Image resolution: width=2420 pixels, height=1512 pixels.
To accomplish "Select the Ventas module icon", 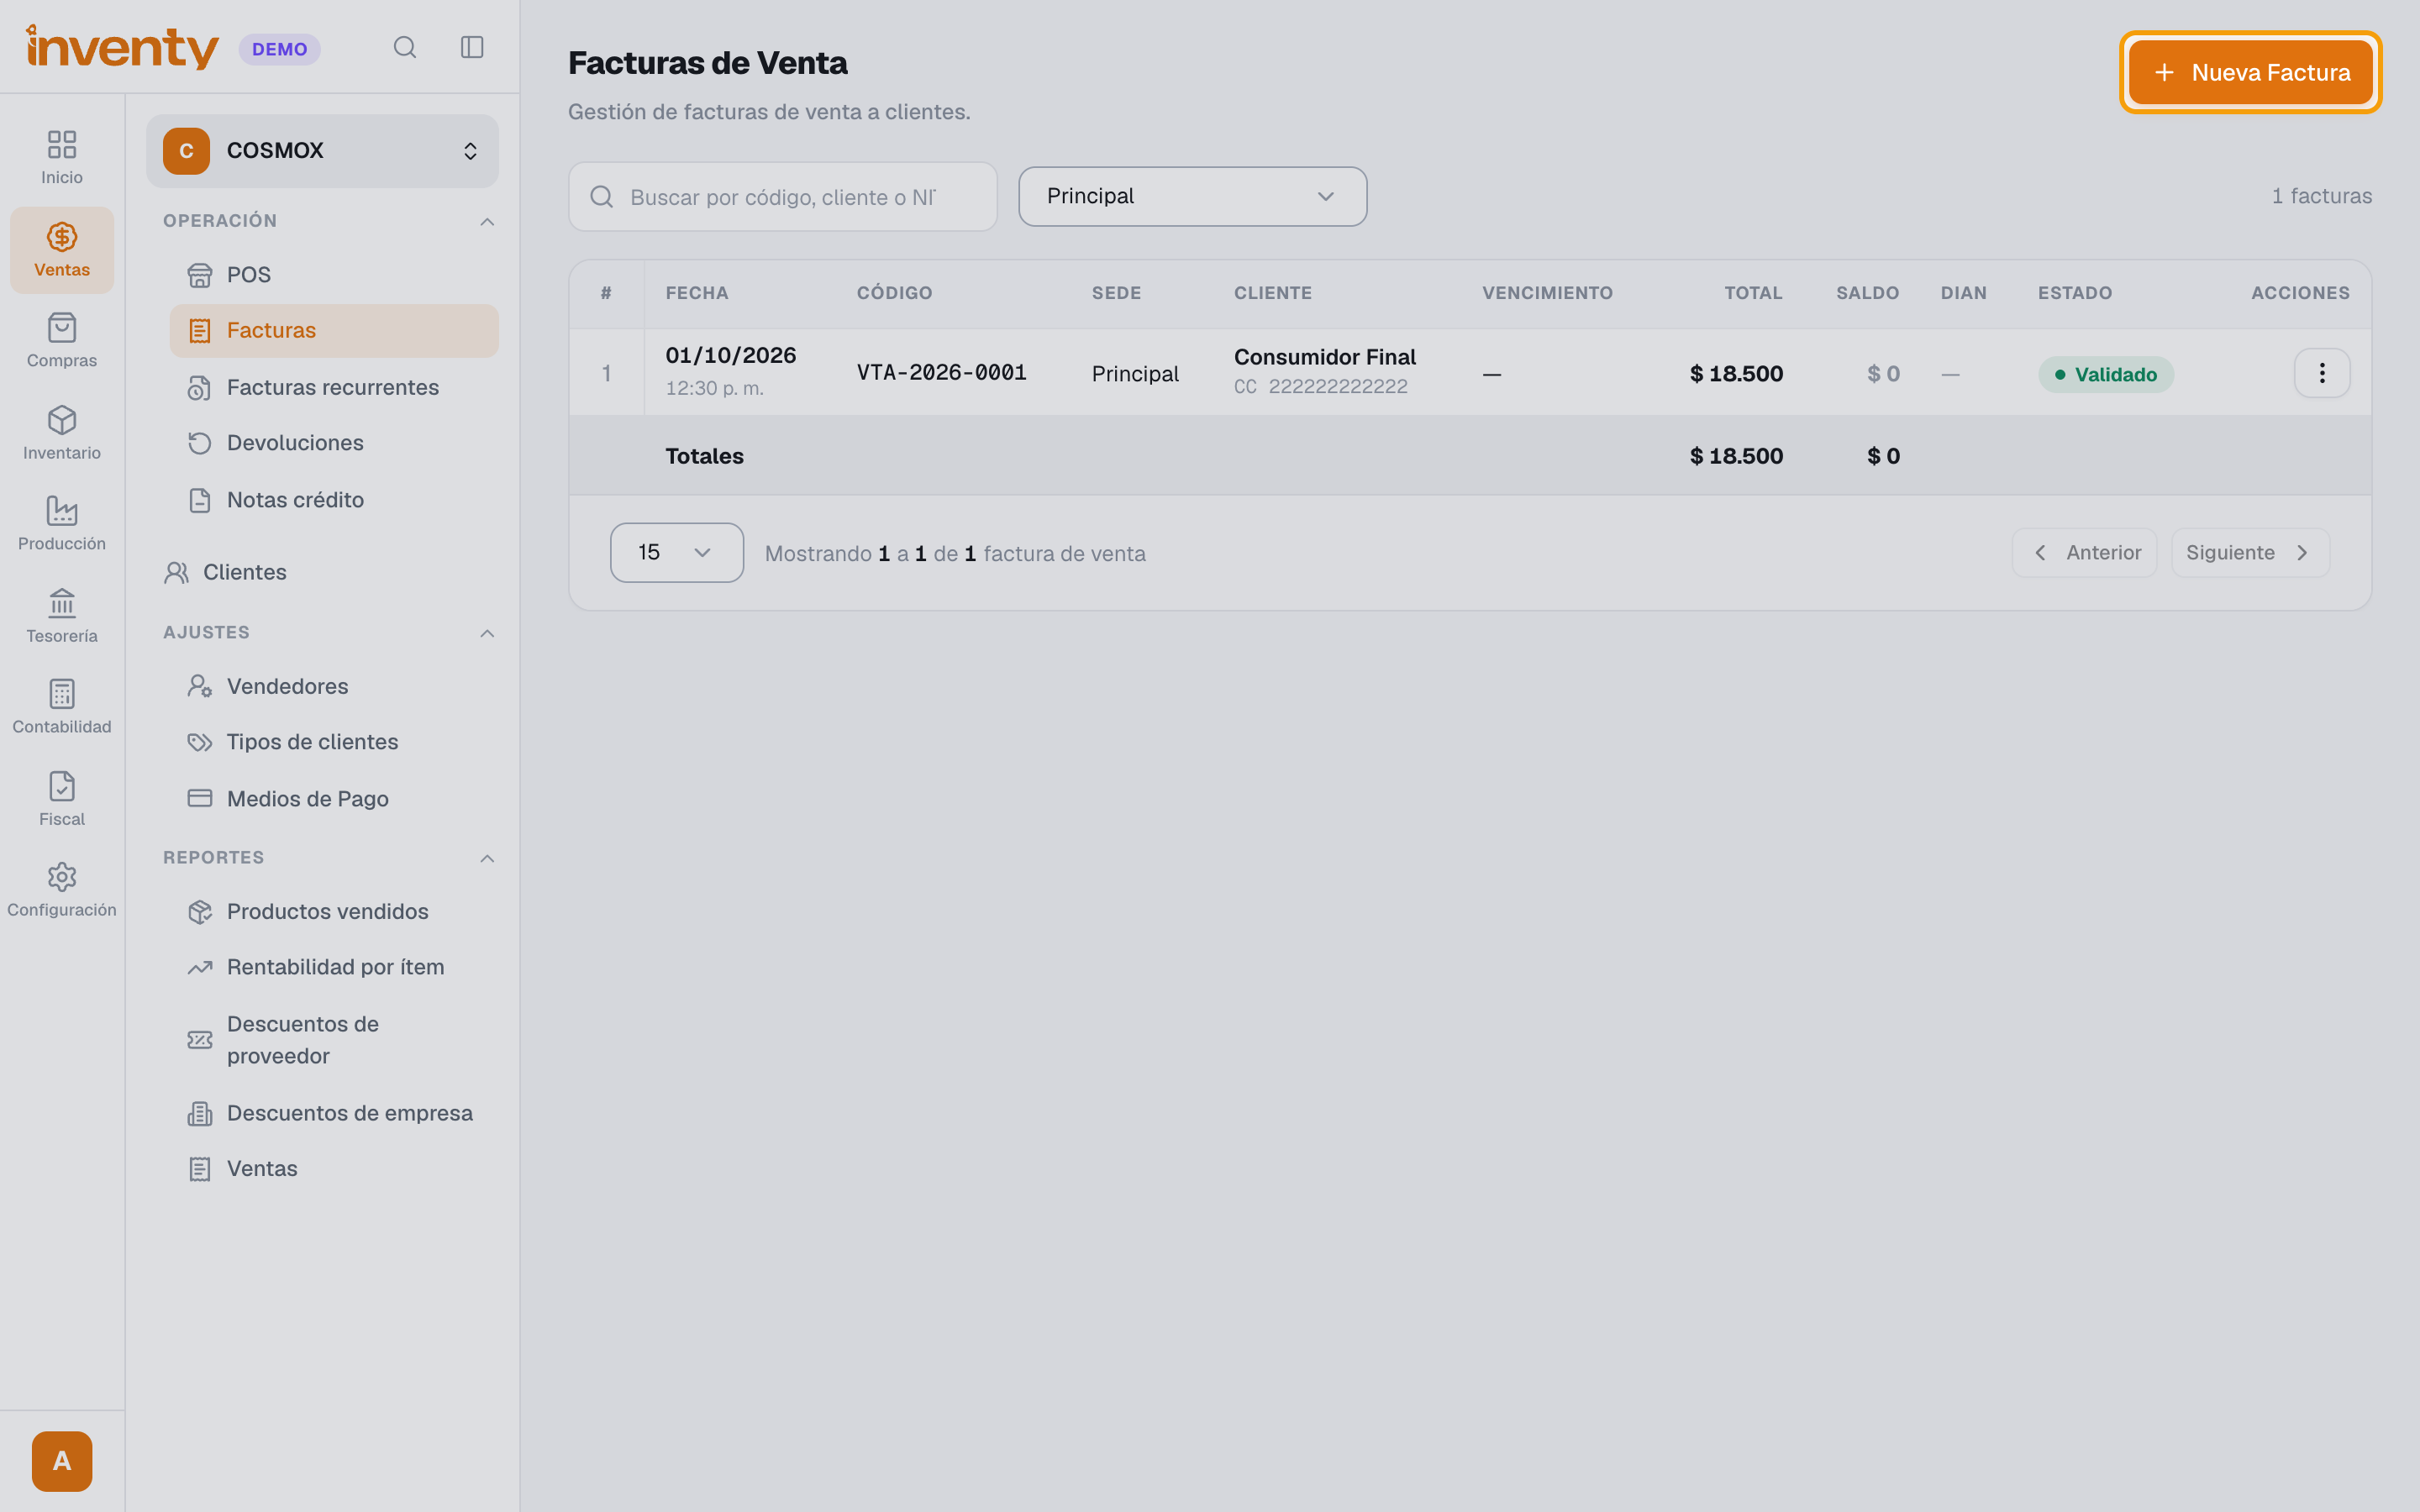I will (x=62, y=250).
